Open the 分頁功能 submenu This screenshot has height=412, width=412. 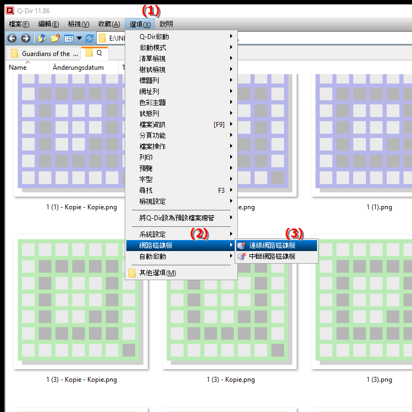pyautogui.click(x=181, y=135)
